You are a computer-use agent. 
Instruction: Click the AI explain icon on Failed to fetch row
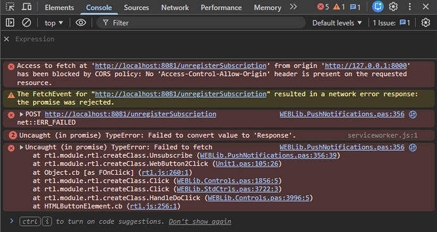click(413, 148)
